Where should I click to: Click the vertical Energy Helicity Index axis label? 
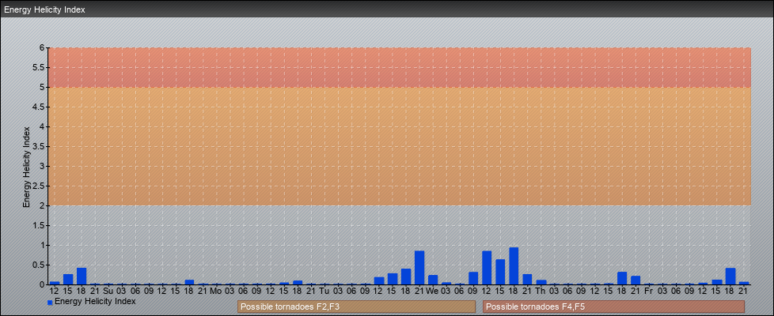[27, 167]
